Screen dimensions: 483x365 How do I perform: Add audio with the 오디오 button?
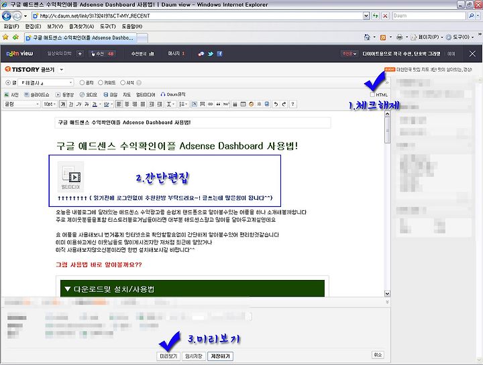(89, 94)
